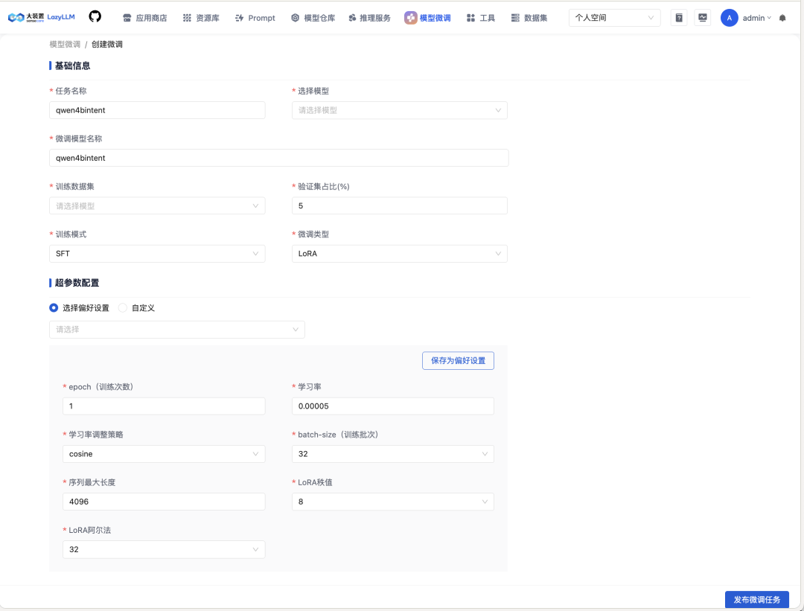Select the 自定义 radio option
Image resolution: width=804 pixels, height=611 pixels.
pyautogui.click(x=123, y=307)
